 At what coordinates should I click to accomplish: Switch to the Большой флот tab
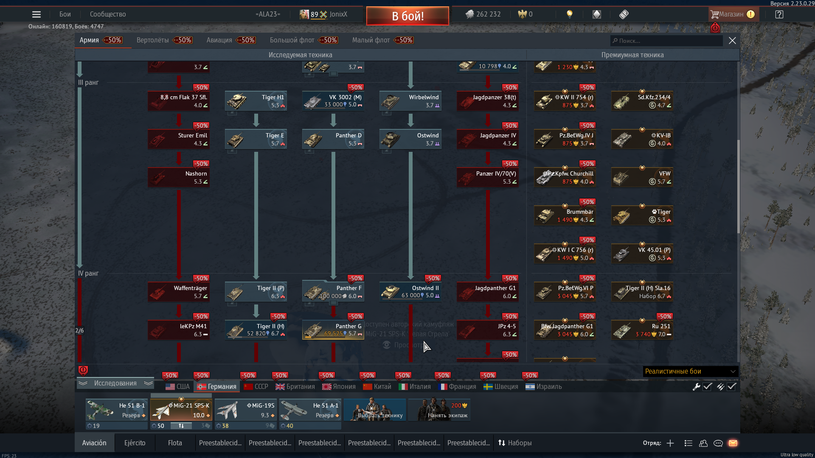coord(304,40)
